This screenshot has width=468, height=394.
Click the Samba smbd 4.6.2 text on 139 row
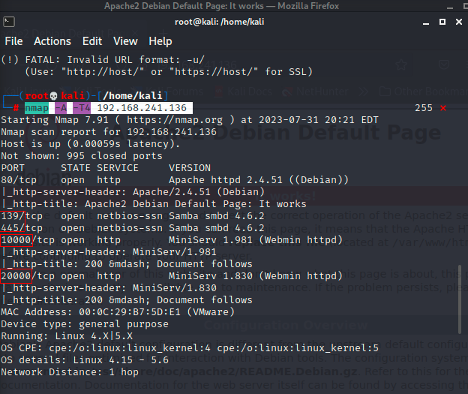click(217, 215)
